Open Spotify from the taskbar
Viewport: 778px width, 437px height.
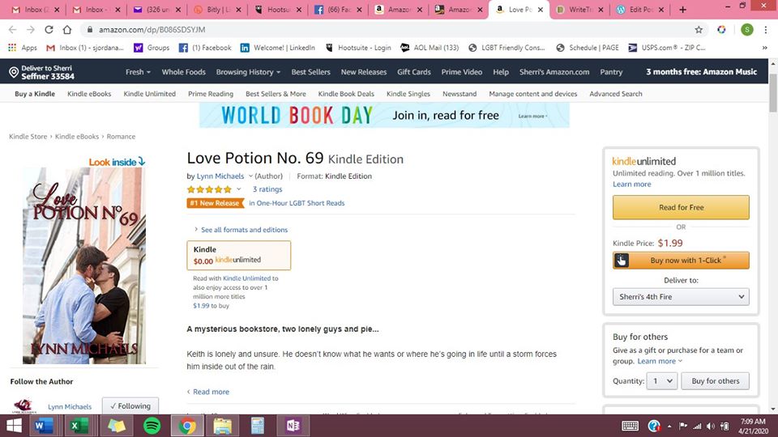[151, 426]
